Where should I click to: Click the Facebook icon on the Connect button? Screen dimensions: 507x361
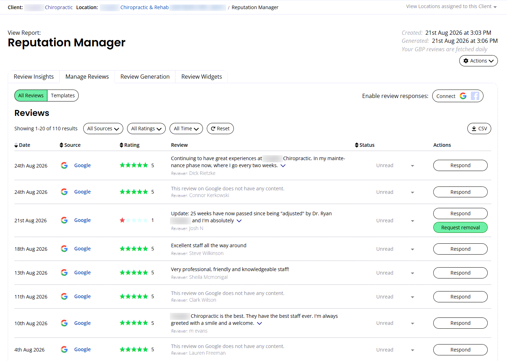(x=475, y=96)
